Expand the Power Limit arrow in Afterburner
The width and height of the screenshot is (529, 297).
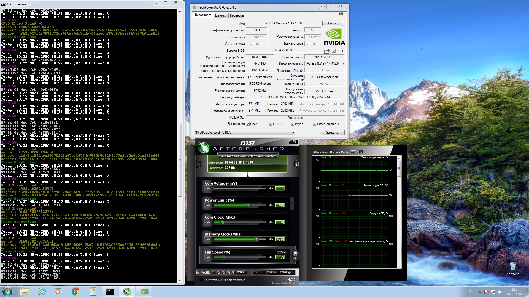(x=292, y=204)
